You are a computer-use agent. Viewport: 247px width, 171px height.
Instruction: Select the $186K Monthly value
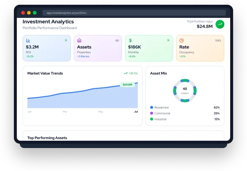click(134, 47)
